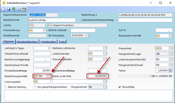This screenshot has width=175, height=103.
Task: Uncheck the Bonusfähig checkbox
Action: click(x=120, y=87)
